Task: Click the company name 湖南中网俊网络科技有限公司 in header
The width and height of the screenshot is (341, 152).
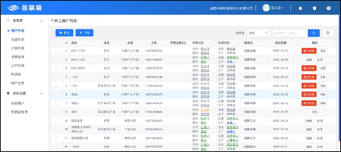Action: (x=231, y=8)
